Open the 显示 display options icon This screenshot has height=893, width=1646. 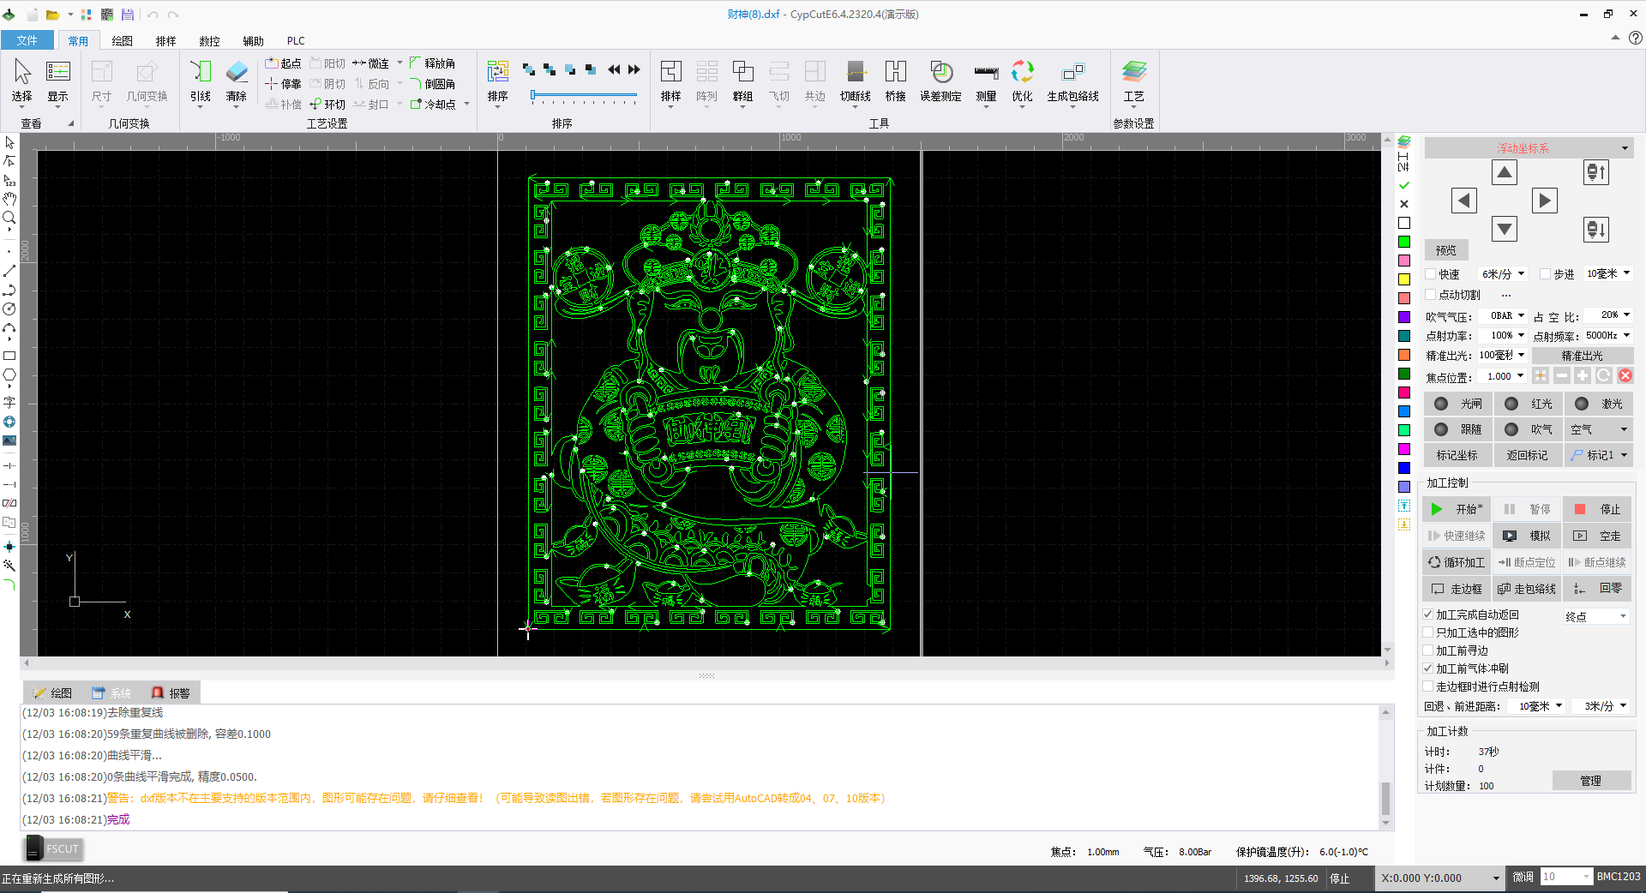tap(58, 81)
